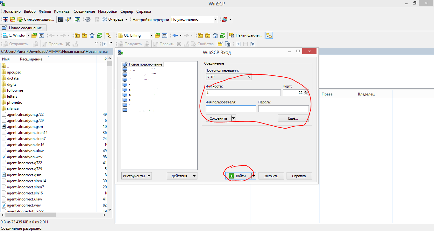
Task: Click the remote create new folder icon
Action: coord(220,44)
